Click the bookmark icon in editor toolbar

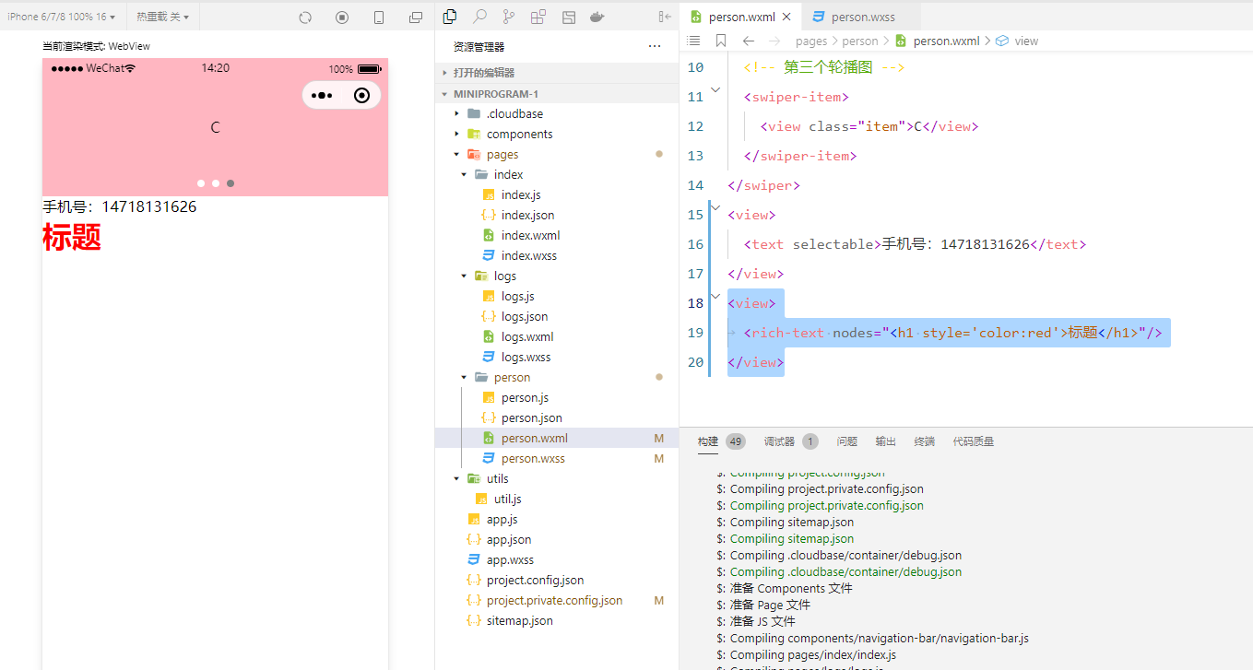pyautogui.click(x=721, y=41)
